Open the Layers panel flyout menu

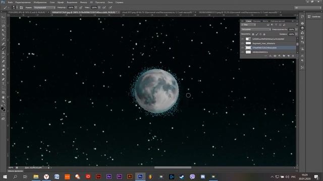tap(293, 21)
